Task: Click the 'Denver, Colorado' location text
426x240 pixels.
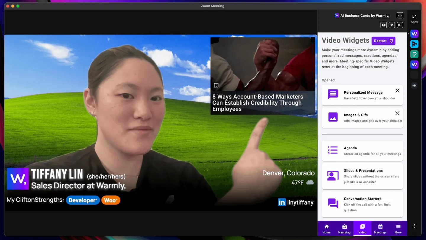Action: (x=288, y=173)
